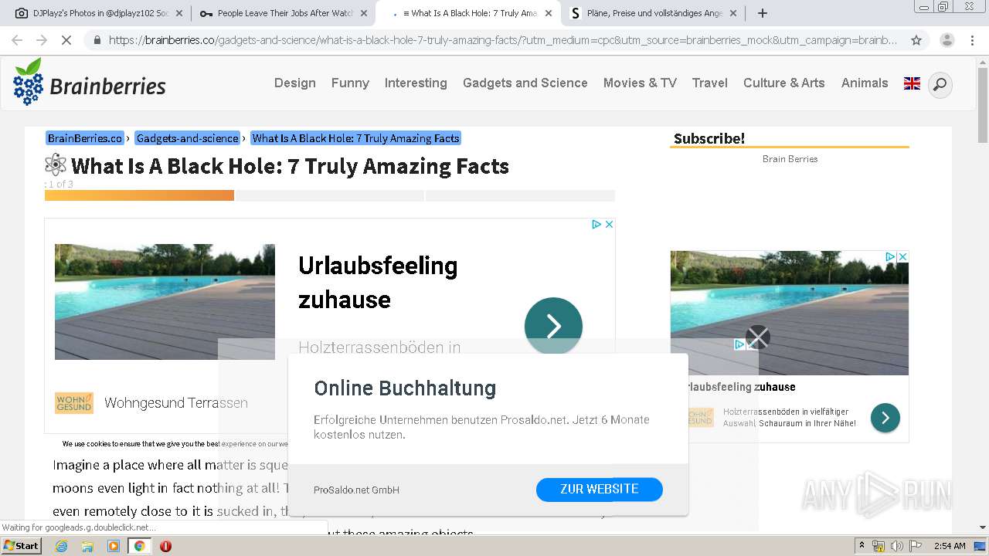This screenshot has height=556, width=989.
Task: Click the Wohngesund logo in banner ad
Action: coord(74,402)
